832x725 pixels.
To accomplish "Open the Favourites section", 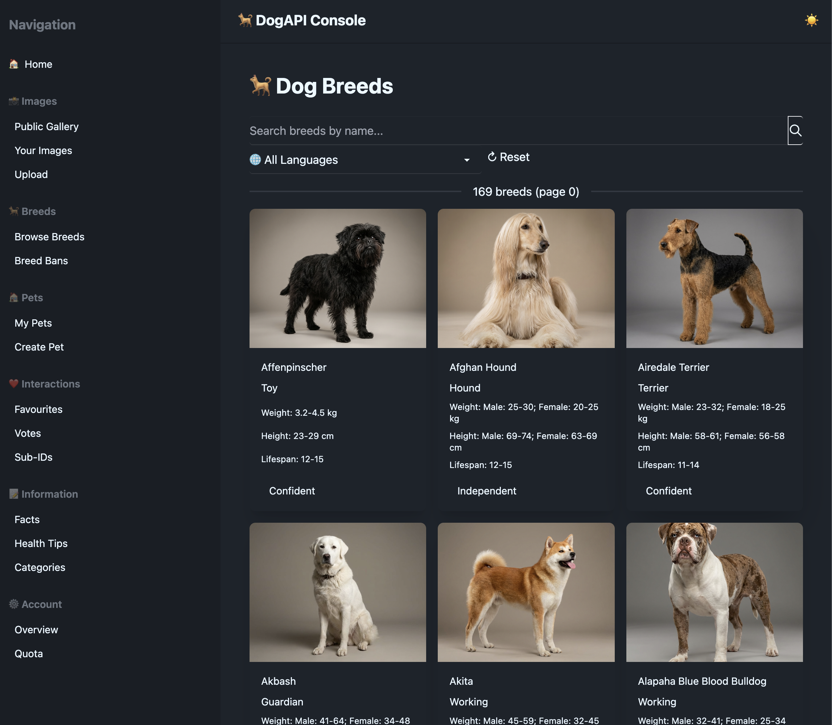I will 38,409.
